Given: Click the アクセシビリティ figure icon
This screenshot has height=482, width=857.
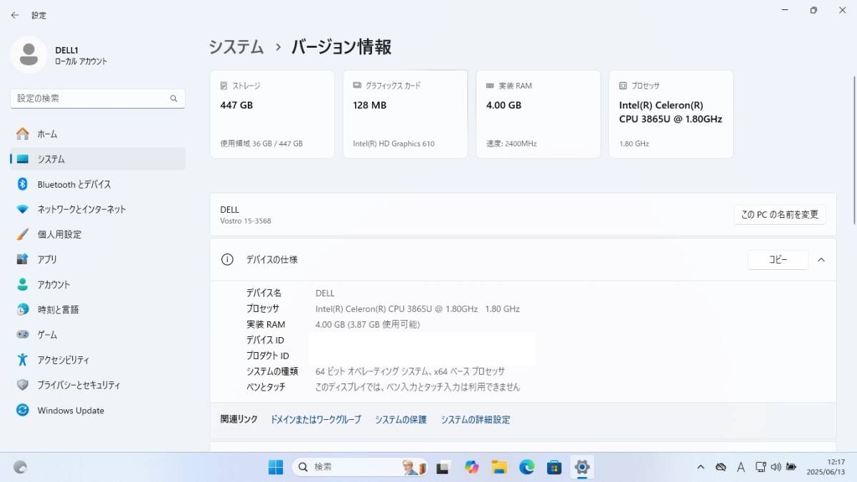Looking at the screenshot, I should tap(23, 360).
